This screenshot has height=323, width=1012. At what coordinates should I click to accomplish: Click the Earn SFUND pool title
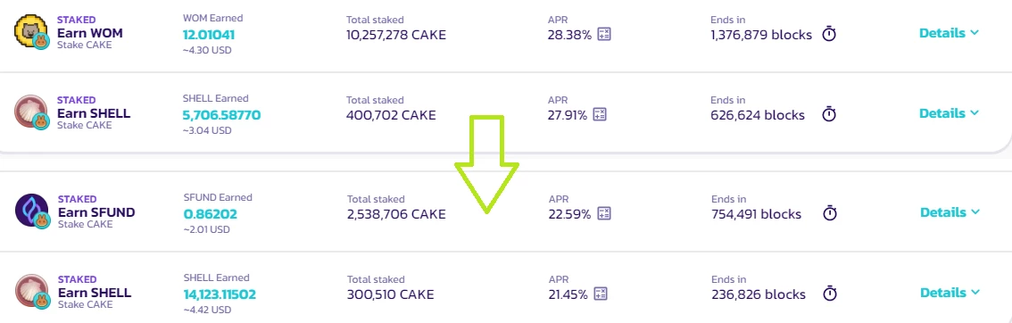[x=96, y=212]
